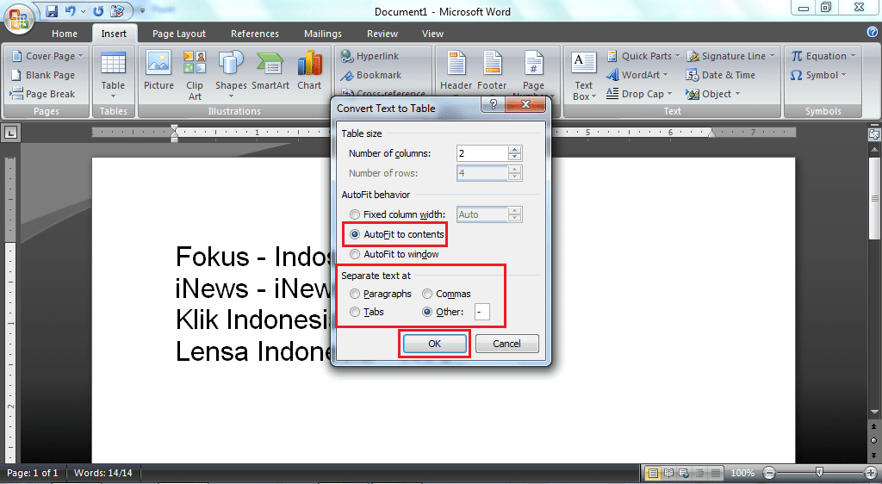Viewport: 882px width, 484px height.
Task: Expand the Object dropdown
Action: (737, 94)
